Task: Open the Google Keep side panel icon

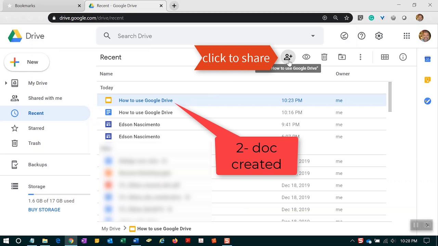Action: pos(427,80)
